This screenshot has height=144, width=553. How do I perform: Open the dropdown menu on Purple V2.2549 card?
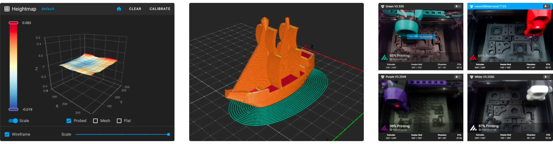pyautogui.click(x=458, y=77)
